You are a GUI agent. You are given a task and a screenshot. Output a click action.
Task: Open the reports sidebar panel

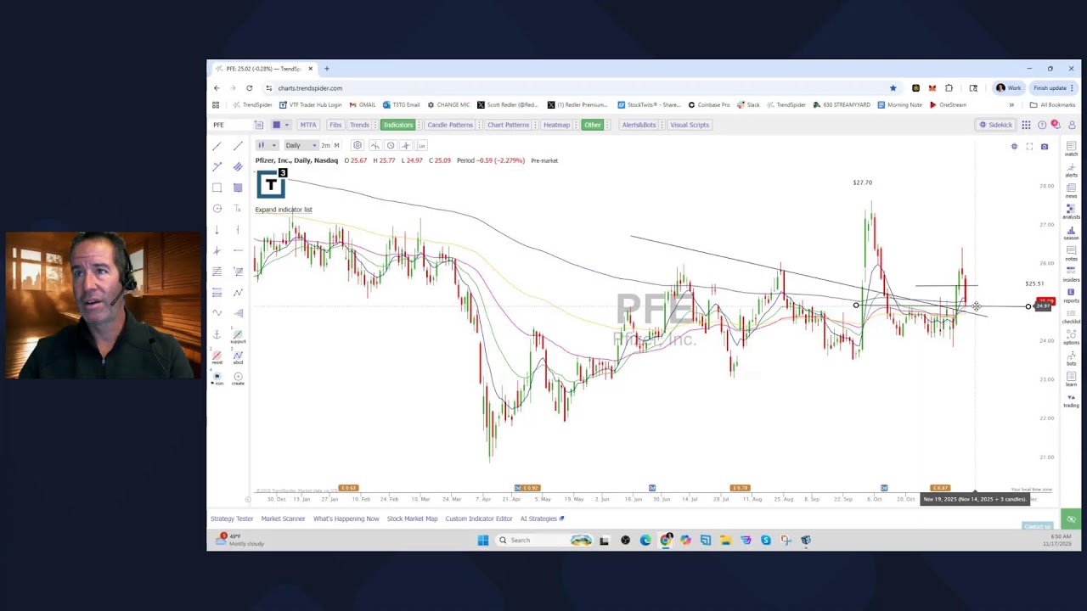click(x=1071, y=295)
